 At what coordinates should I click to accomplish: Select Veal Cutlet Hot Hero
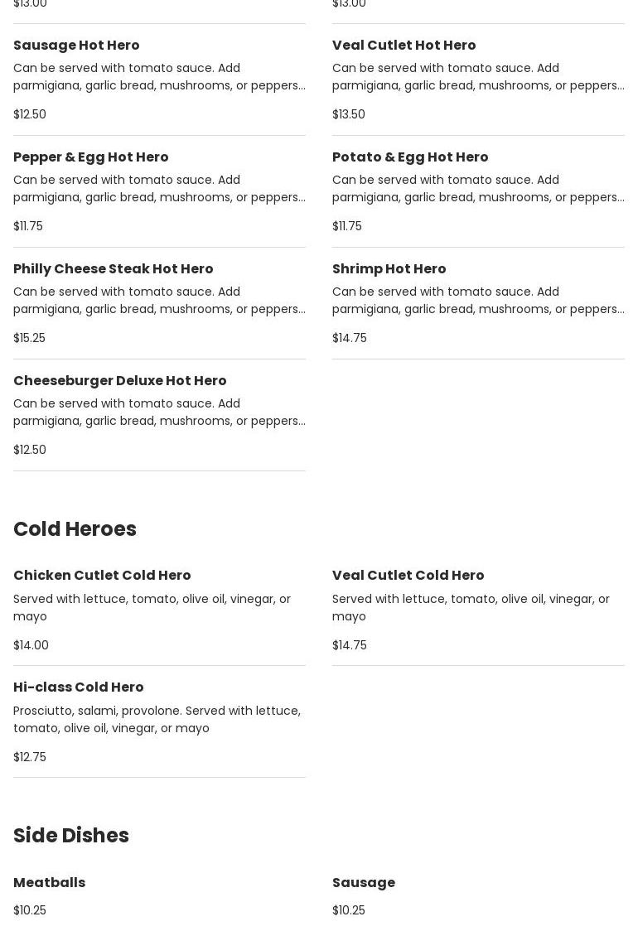(404, 45)
